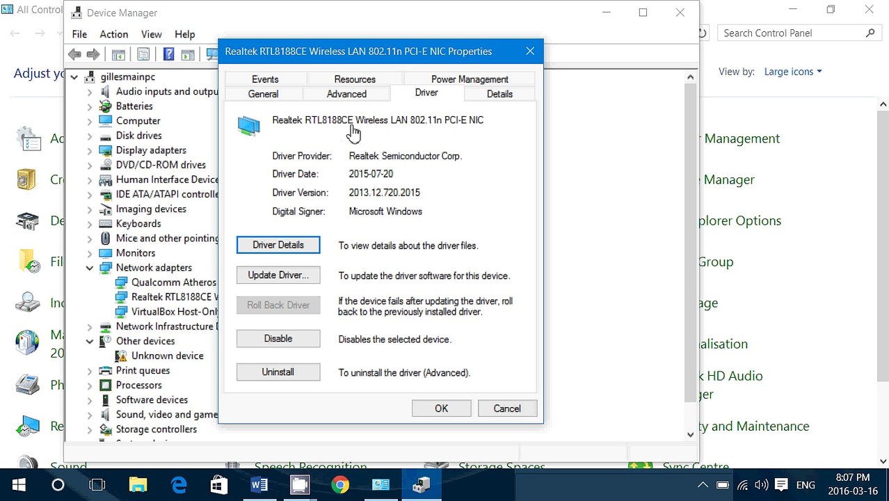
Task: Switch to the Power Management tab
Action: pyautogui.click(x=470, y=79)
